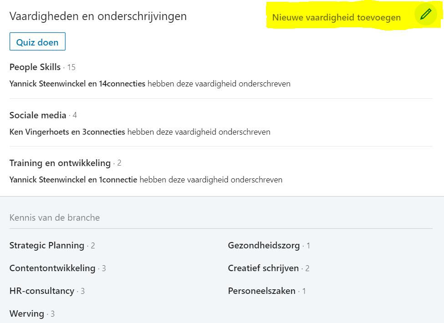Select Training en ontwikkeling skill
Screen dimensions: 444x323
60,163
